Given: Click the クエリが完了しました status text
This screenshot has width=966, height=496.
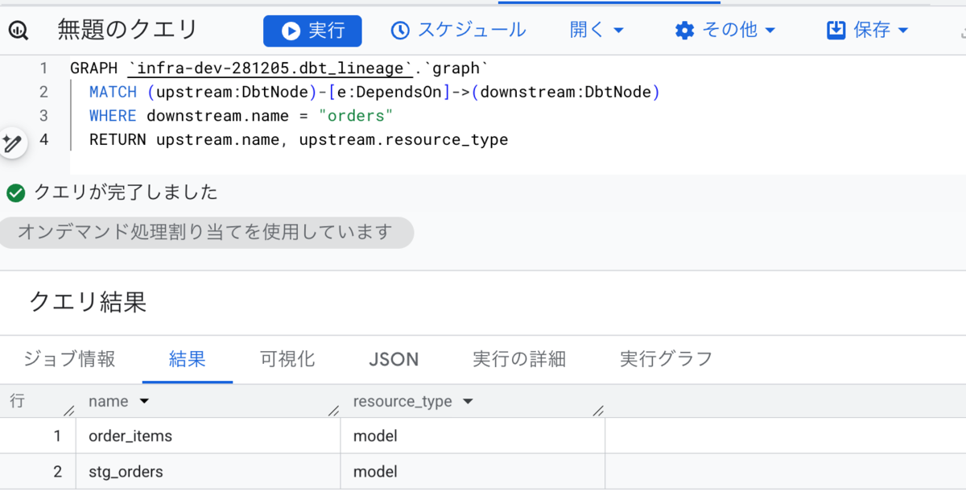Looking at the screenshot, I should [x=126, y=192].
